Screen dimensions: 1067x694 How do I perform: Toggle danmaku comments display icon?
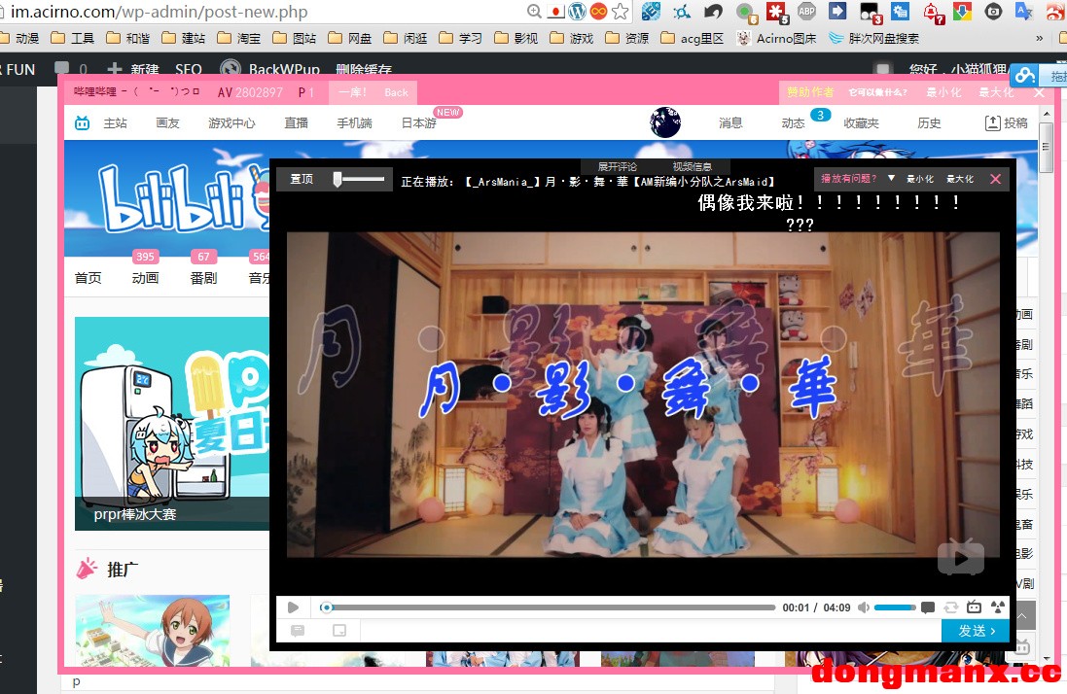(x=928, y=607)
